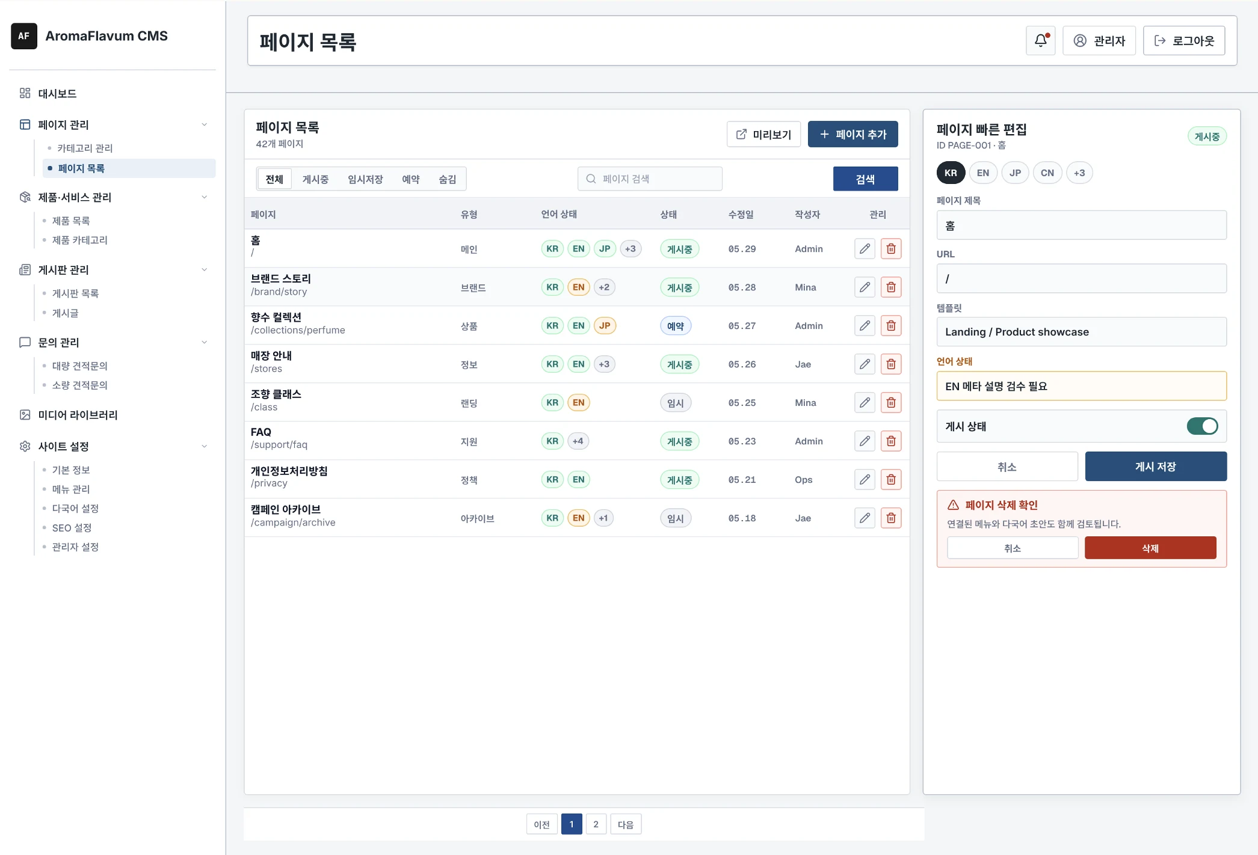Click the 검색 button
Viewport: 1258px width, 855px height.
coord(865,179)
